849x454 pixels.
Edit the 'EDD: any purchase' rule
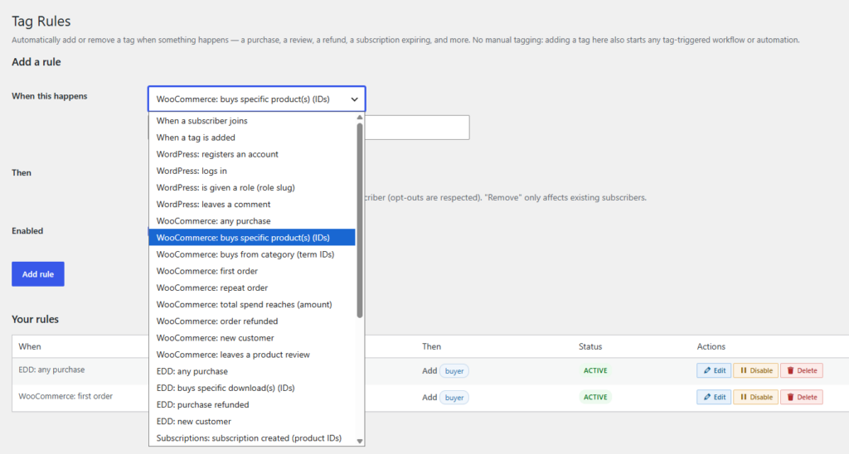(x=714, y=370)
